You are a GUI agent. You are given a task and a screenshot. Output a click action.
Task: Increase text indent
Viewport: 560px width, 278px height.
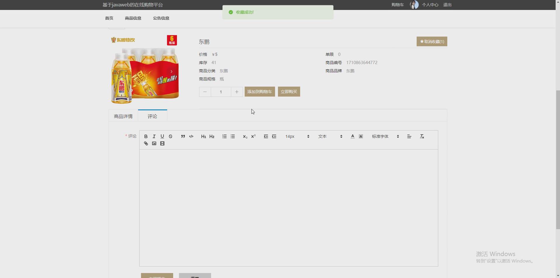click(274, 136)
